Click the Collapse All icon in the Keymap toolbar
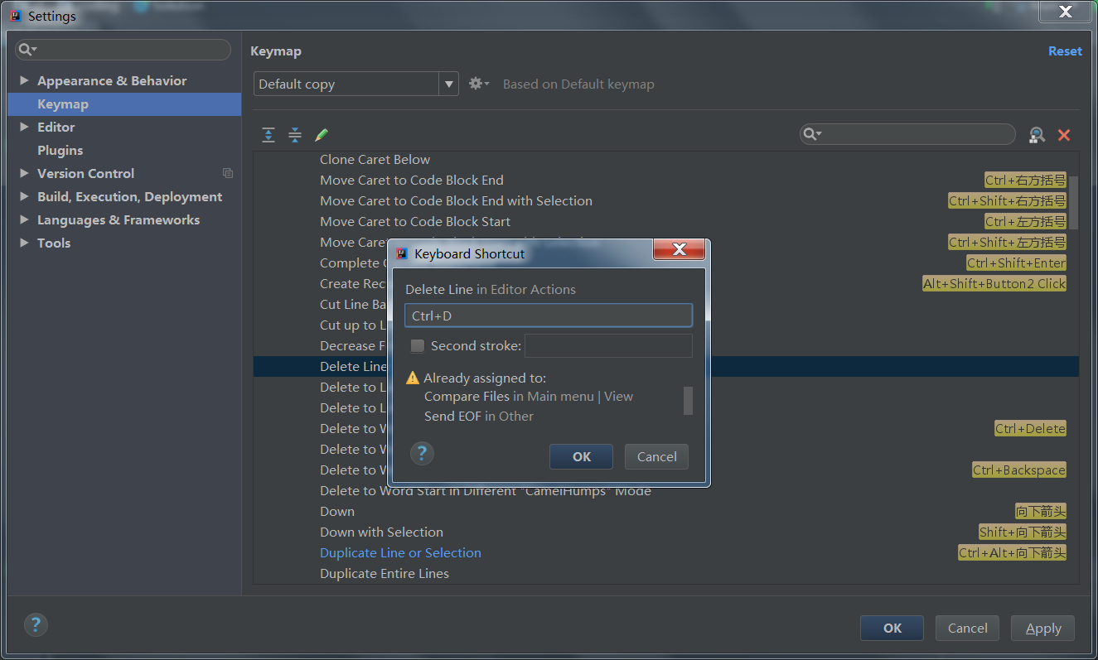 295,135
